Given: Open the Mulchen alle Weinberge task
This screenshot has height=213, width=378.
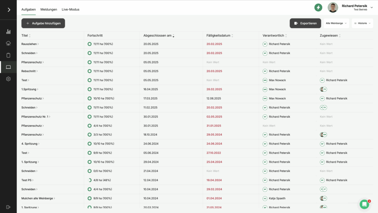Looking at the screenshot, I should tap(38, 198).
